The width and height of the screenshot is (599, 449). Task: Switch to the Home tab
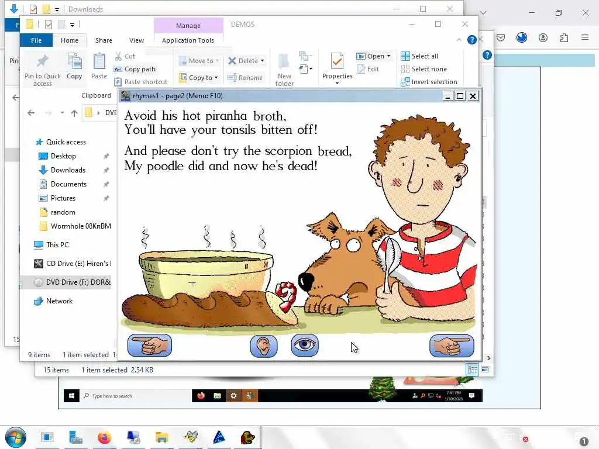(x=70, y=40)
